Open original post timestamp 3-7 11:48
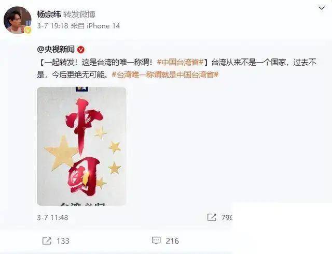The image size is (332, 254). pos(52,217)
